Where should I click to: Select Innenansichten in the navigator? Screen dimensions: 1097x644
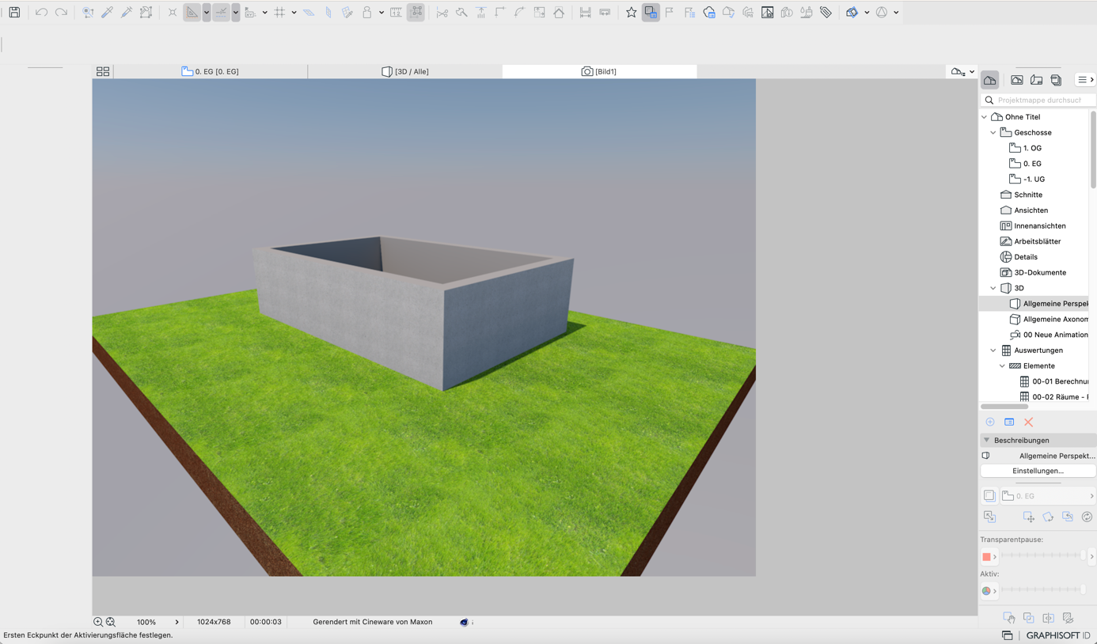[x=1039, y=226]
